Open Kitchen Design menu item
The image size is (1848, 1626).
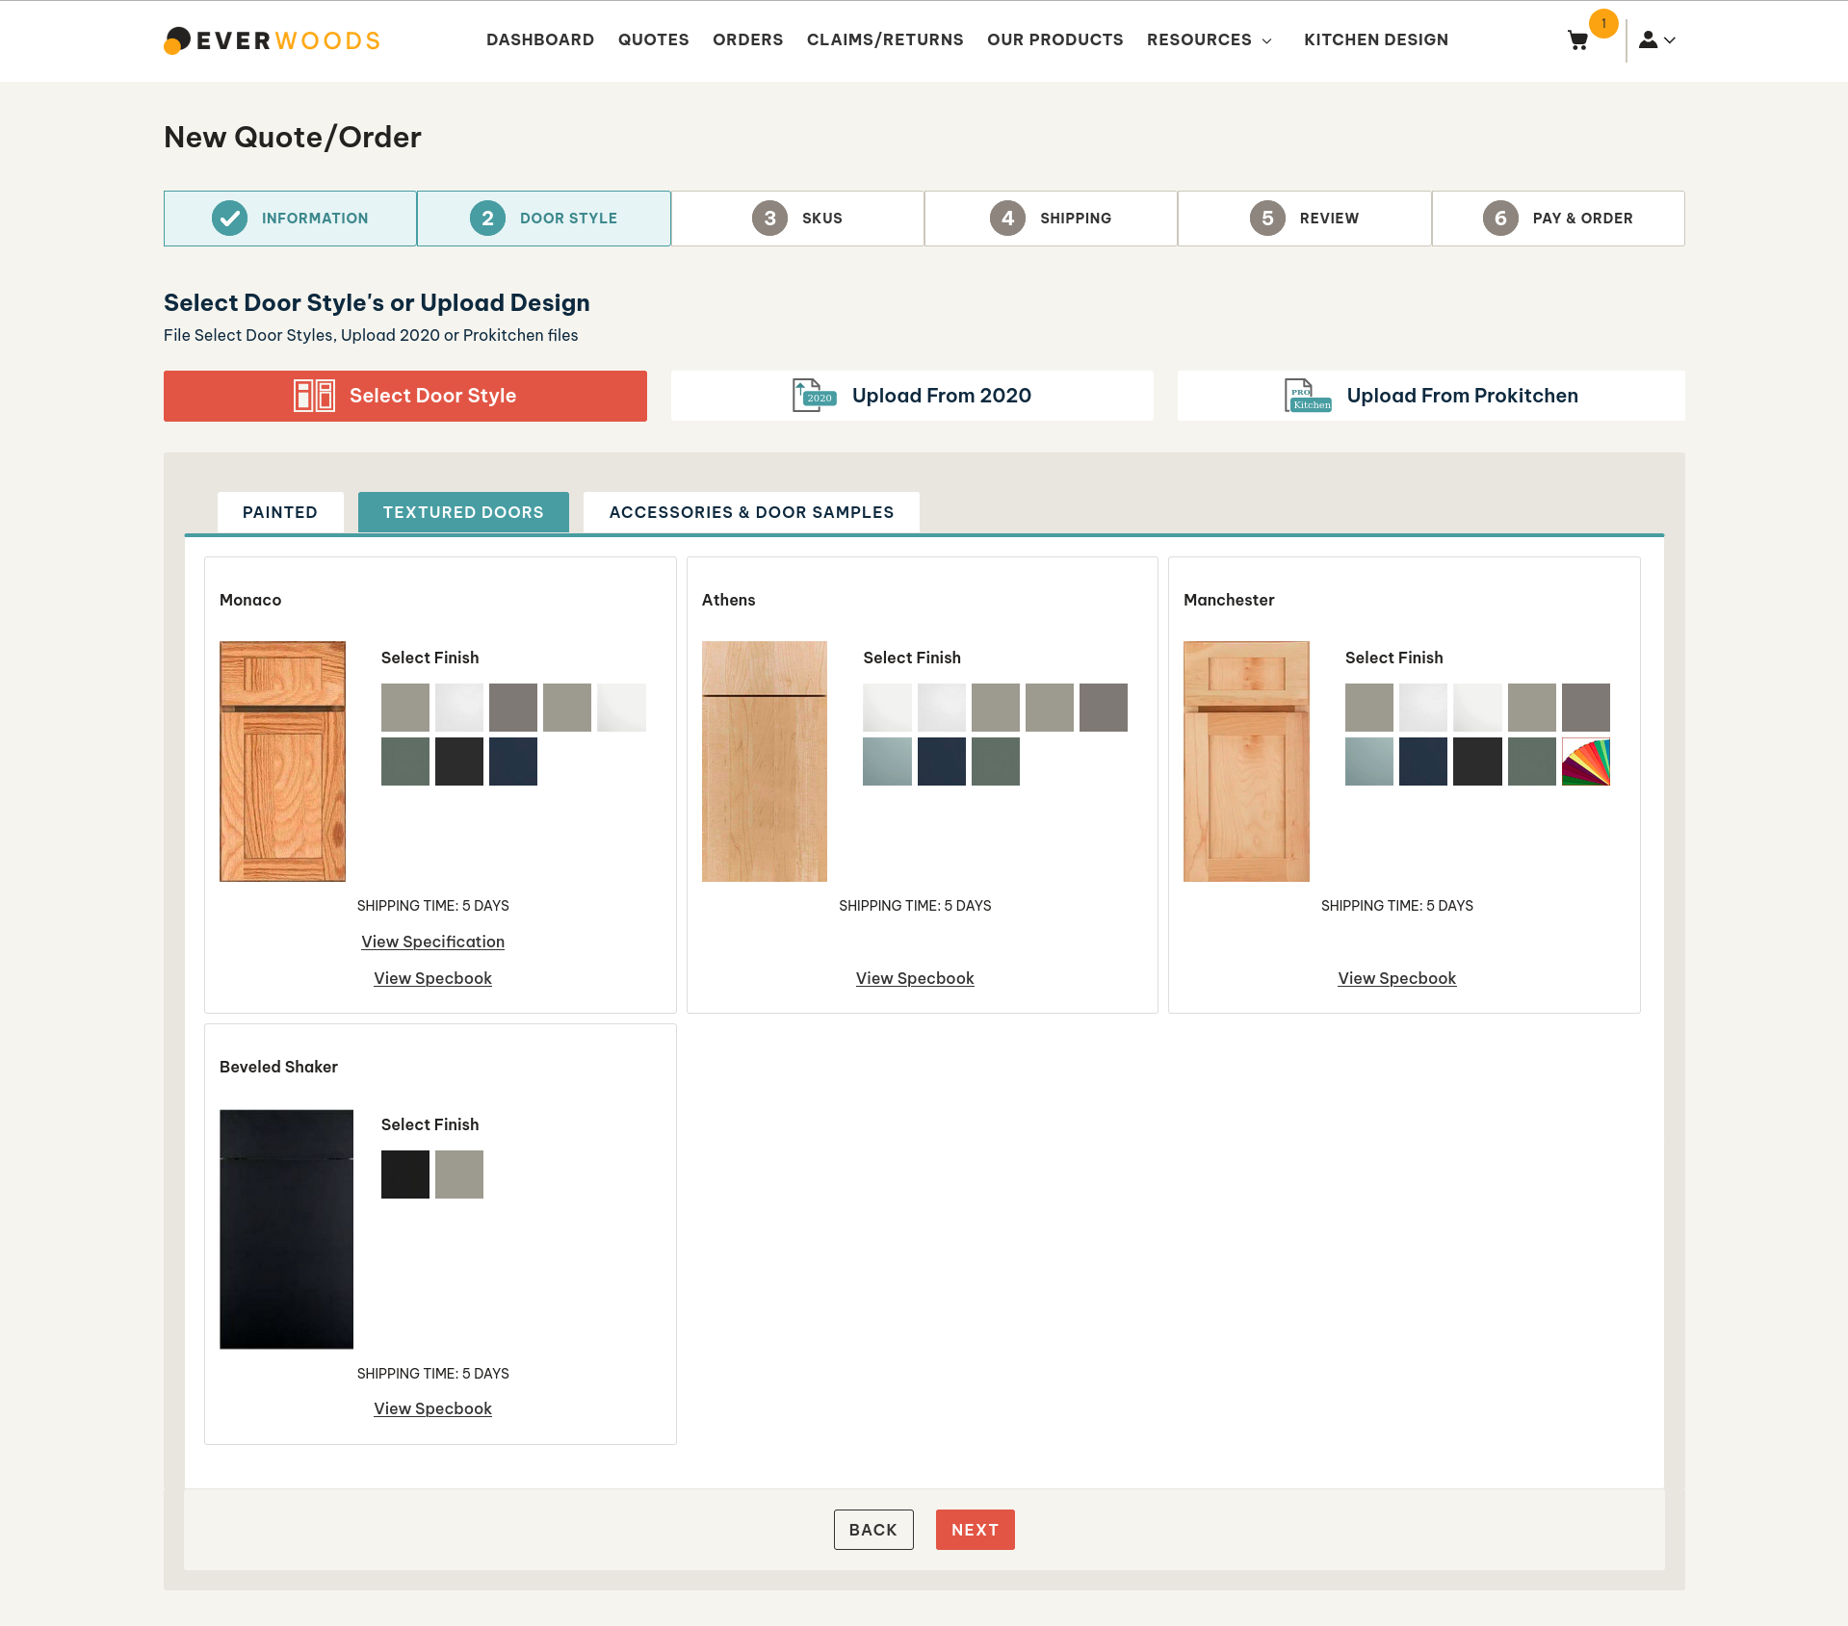pyautogui.click(x=1375, y=39)
